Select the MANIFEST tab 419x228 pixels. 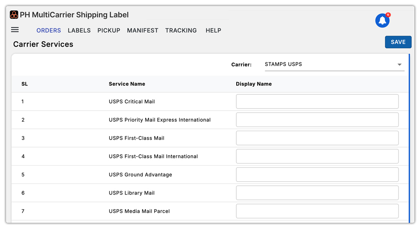(x=143, y=31)
